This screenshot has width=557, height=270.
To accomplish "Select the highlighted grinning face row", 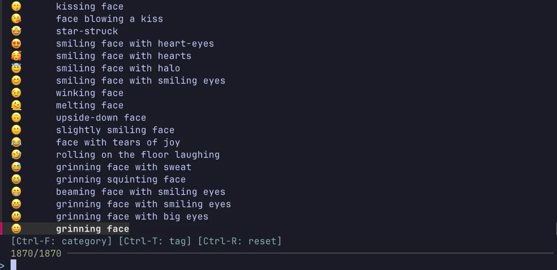I will (92, 229).
